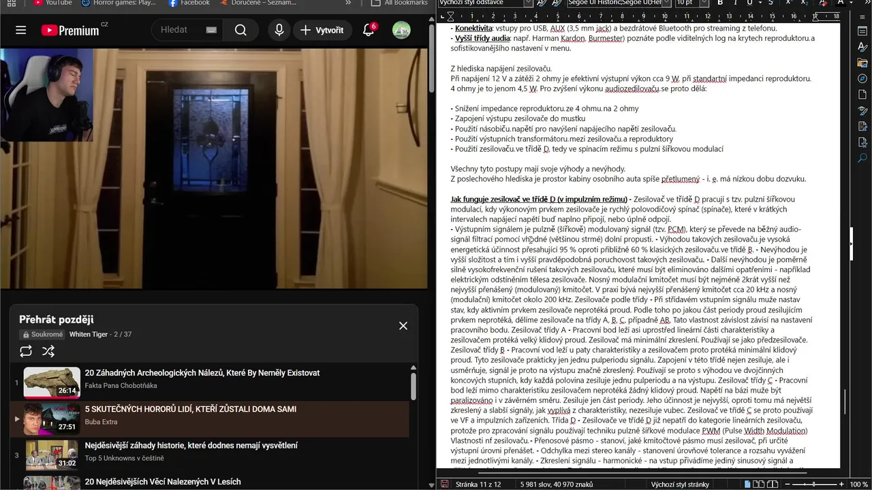
Task: Click the YouTube search magnifier button
Action: click(240, 30)
